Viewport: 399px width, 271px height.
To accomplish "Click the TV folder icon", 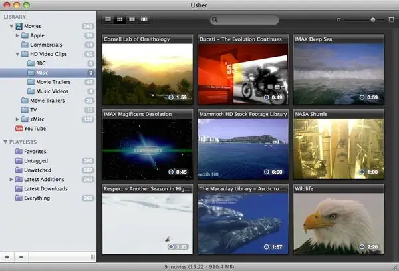I will [x=25, y=110].
